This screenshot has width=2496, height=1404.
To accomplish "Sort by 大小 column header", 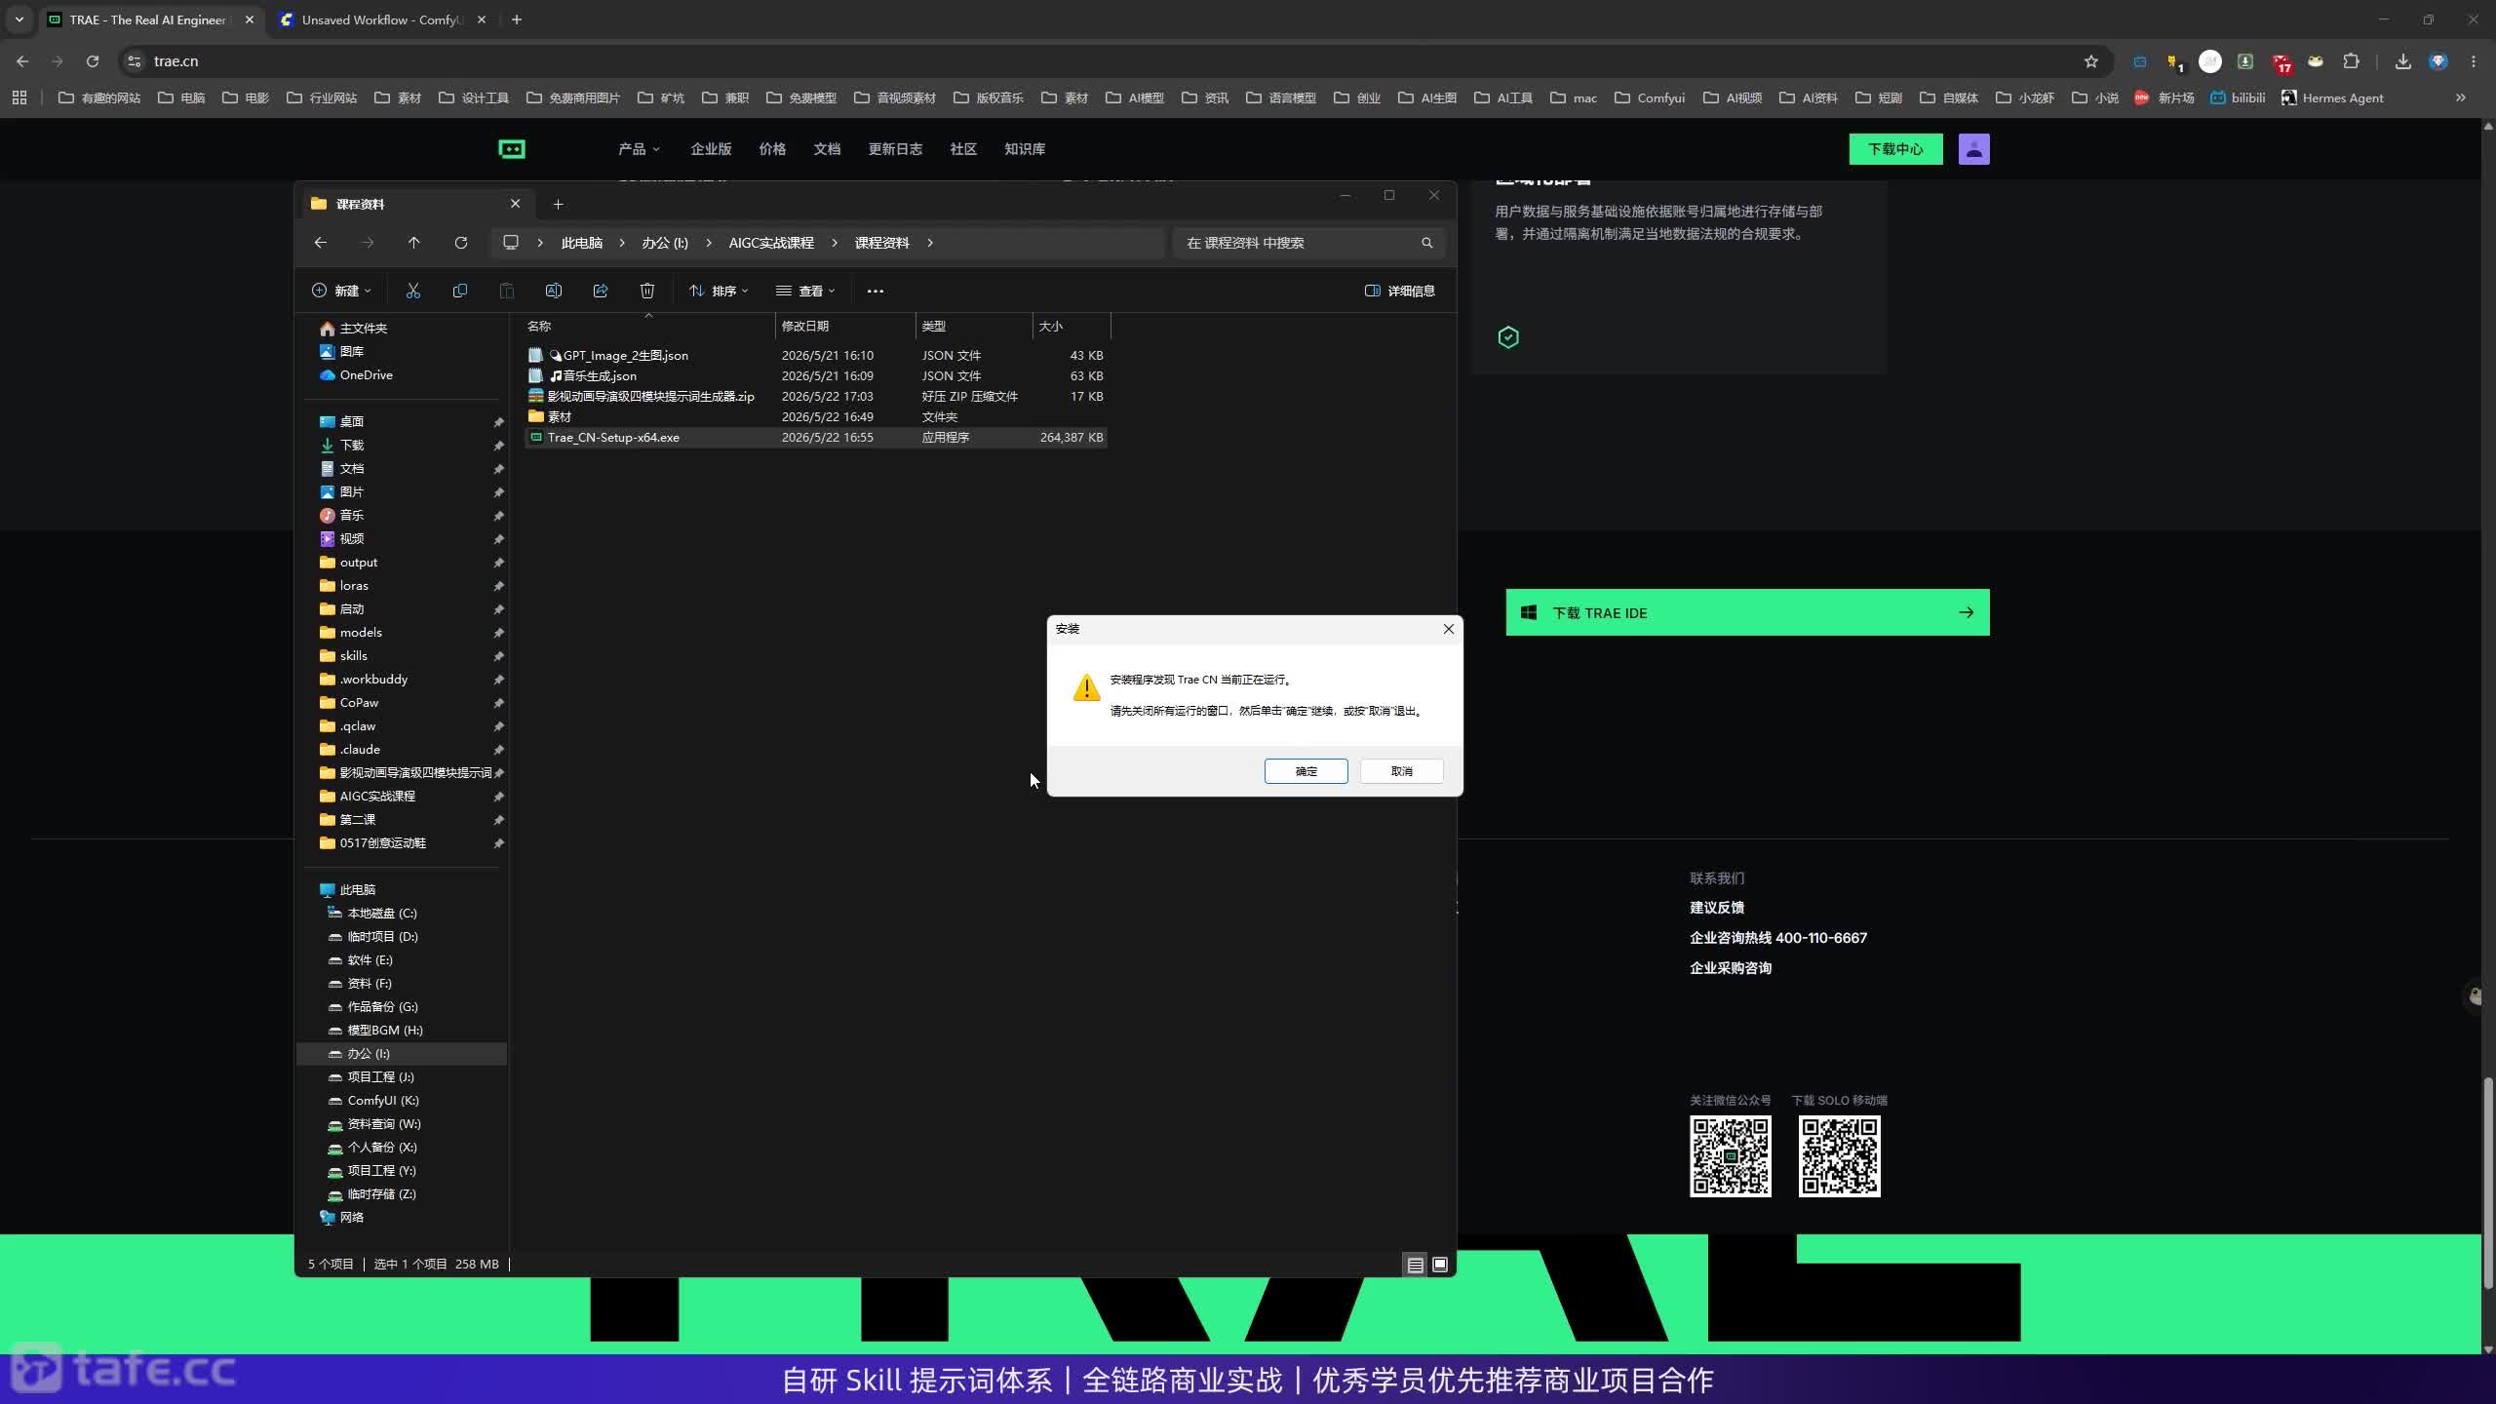I will (x=1072, y=326).
